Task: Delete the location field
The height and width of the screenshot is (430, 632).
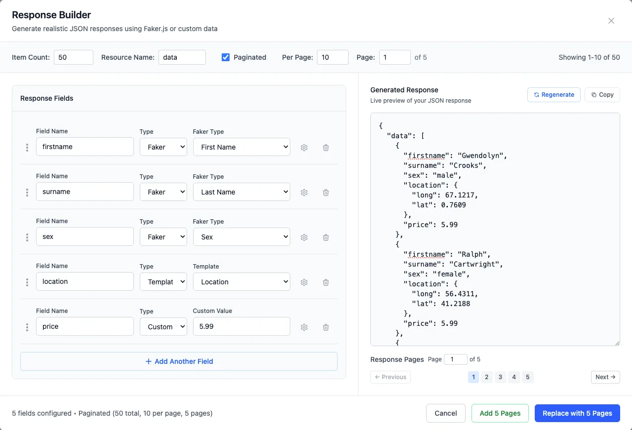Action: point(325,282)
